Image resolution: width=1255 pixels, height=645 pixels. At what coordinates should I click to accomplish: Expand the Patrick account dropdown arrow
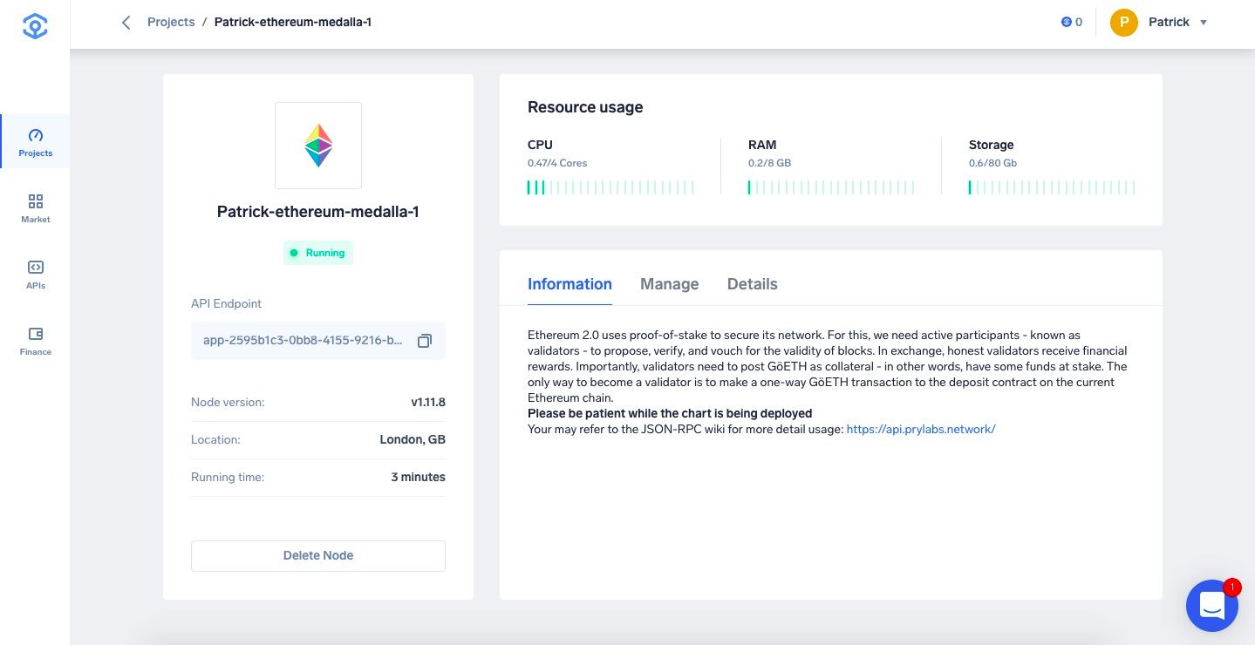(1204, 23)
